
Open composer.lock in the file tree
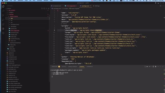pos(13,59)
